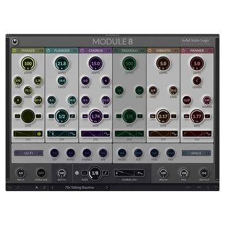Open the Panner LFO sine shape selector
Image resolution: width=225 pixels, height=225 pixels.
pyautogui.click(x=208, y=134)
